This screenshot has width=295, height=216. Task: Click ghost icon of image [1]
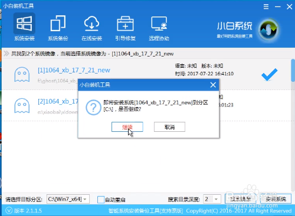click(22, 74)
